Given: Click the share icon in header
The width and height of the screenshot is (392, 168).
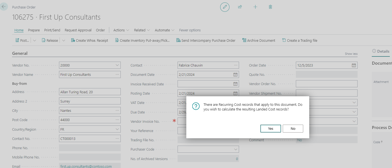Looking at the screenshot, I should (240, 7).
